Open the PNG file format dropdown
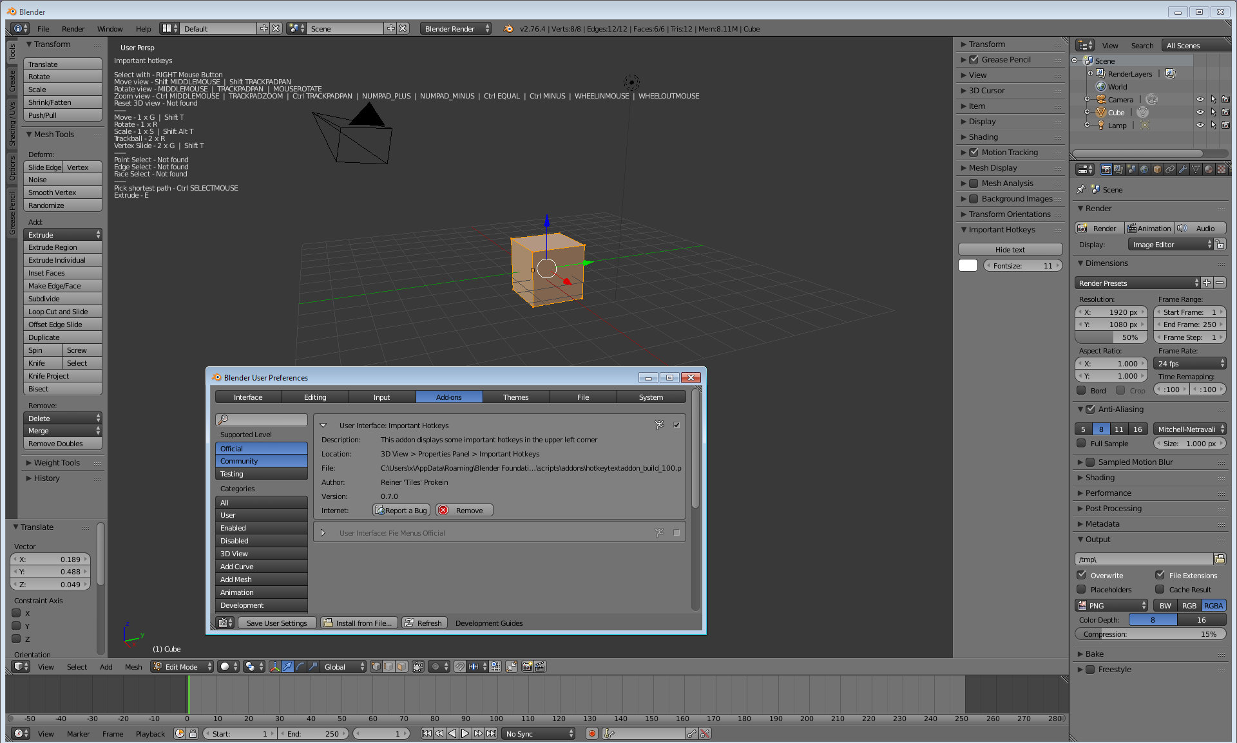 pos(1111,605)
